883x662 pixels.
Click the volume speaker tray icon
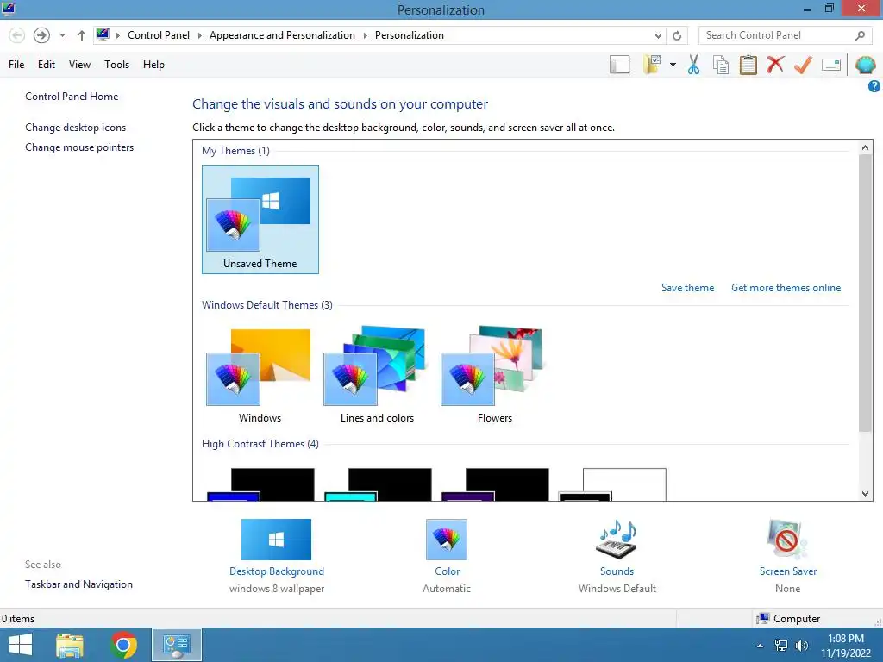point(802,646)
